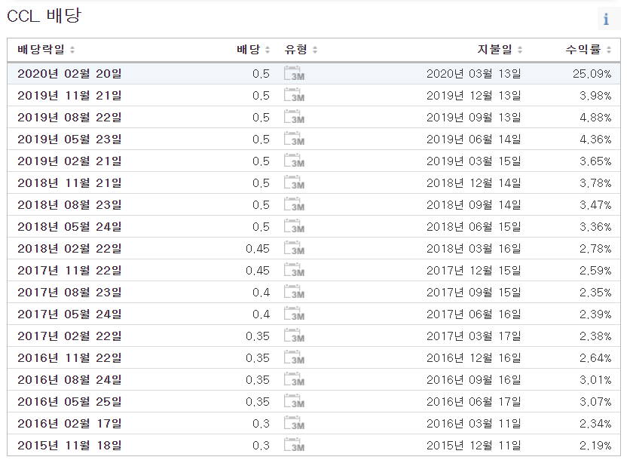Screen dimensions: 630x463
Task: Click payment date 2019년 06월 14일
Action: 474,139
